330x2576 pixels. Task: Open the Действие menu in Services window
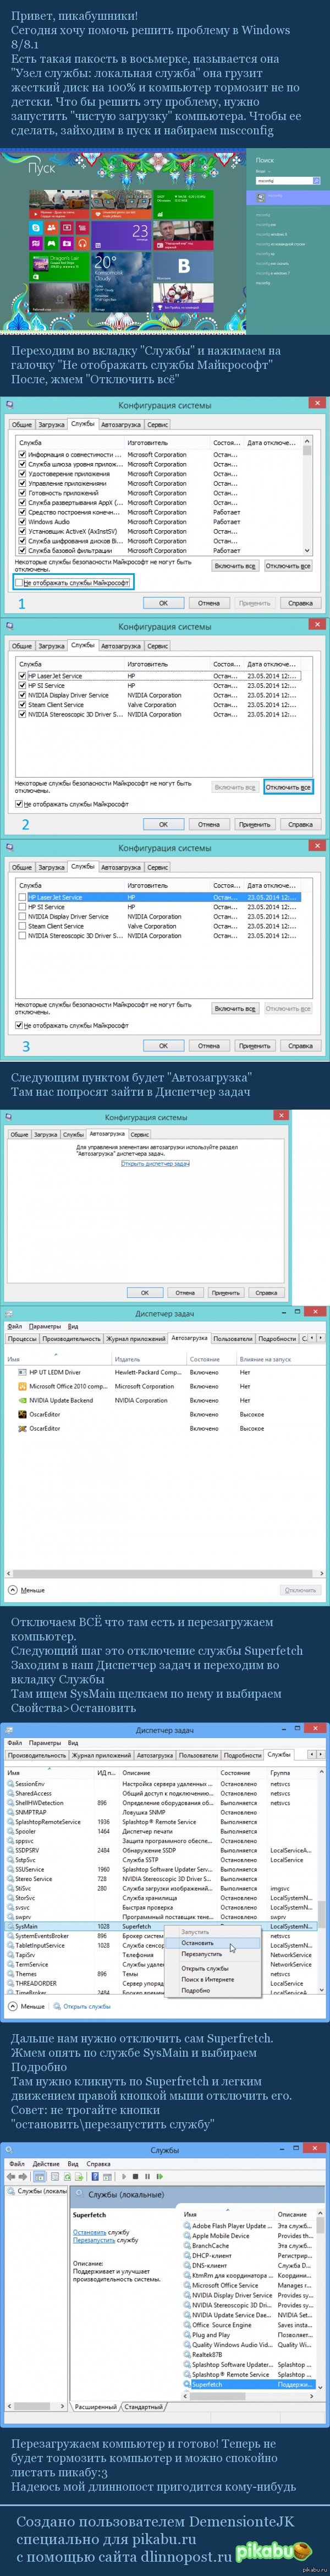46,2164
